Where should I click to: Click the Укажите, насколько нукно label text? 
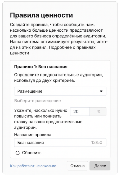pyautogui.click(x=41, y=110)
